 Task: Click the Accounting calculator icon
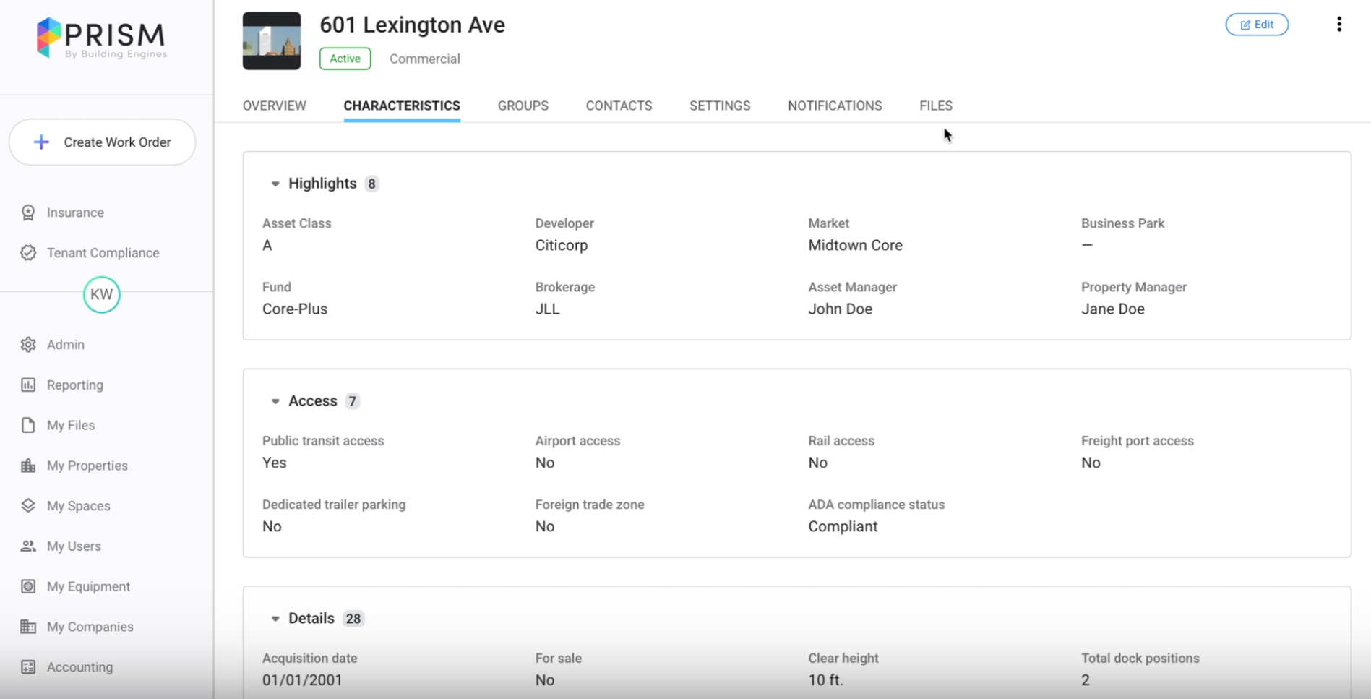pyautogui.click(x=28, y=667)
